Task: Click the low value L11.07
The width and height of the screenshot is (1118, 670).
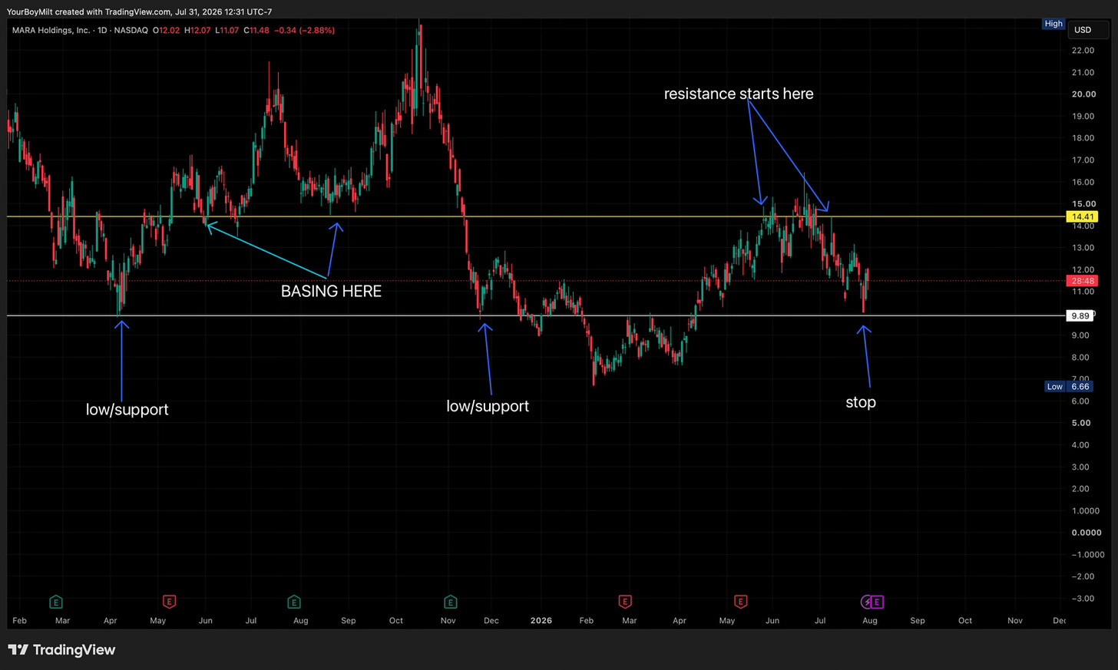Action: (x=227, y=30)
